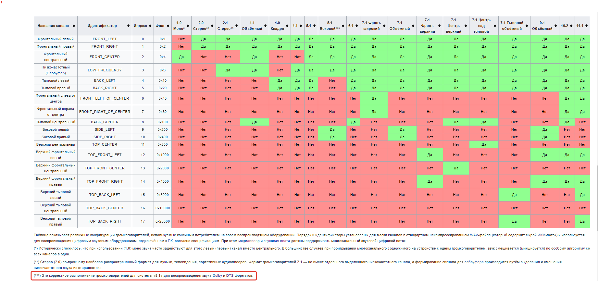Follow the WAV link in the table description

point(474,235)
